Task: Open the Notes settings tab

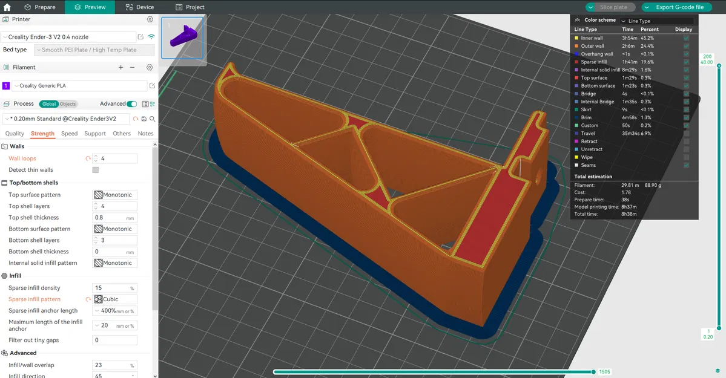Action: [x=145, y=134]
